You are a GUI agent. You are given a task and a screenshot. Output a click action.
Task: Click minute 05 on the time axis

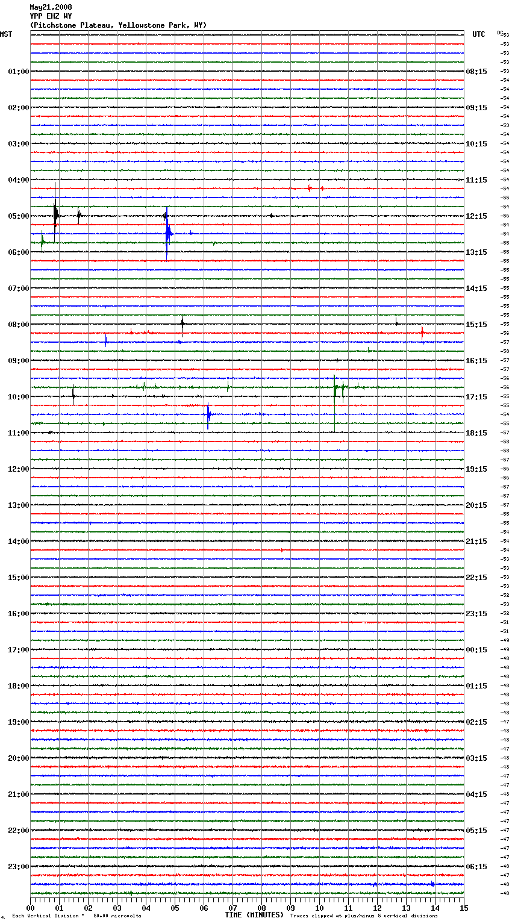[175, 908]
